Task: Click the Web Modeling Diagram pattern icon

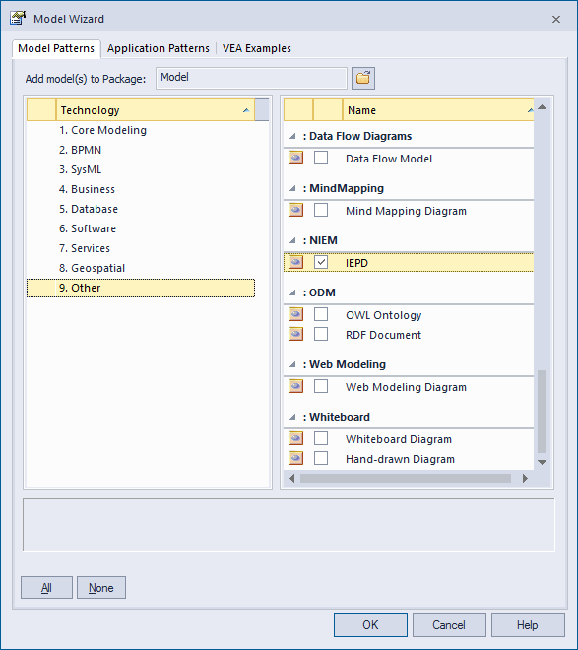Action: [x=295, y=386]
